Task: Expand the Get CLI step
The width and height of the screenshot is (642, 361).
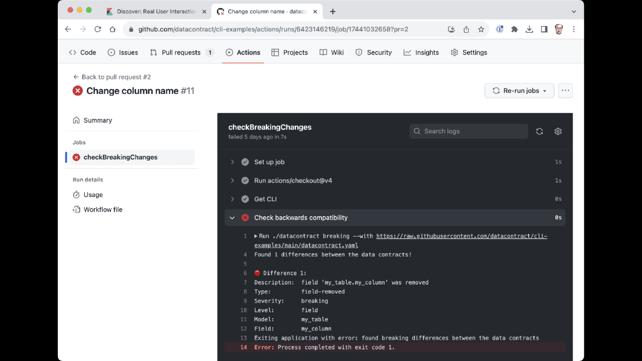Action: point(232,199)
